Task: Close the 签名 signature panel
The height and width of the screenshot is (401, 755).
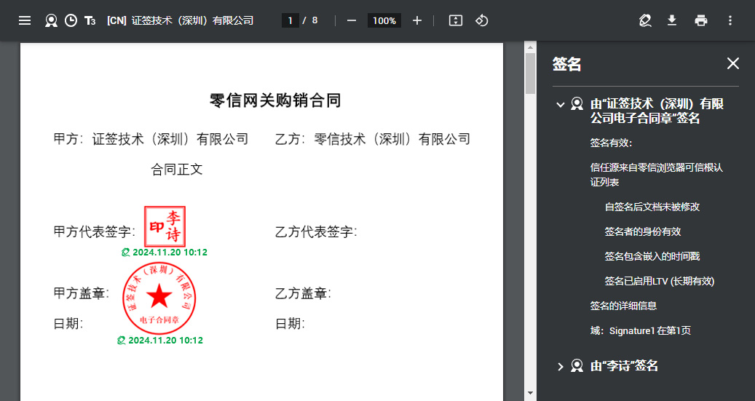Action: pyautogui.click(x=733, y=63)
